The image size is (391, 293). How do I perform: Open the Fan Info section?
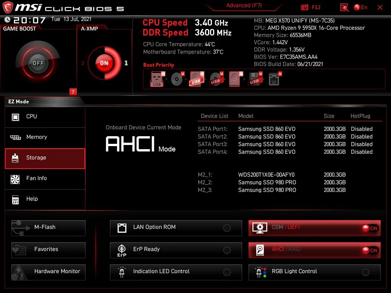click(x=45, y=179)
